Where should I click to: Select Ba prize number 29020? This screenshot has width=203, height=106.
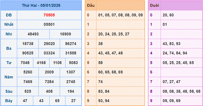coord(49,44)
